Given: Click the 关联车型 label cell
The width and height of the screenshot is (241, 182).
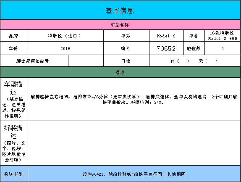Looking at the screenshot, I should point(14,174).
